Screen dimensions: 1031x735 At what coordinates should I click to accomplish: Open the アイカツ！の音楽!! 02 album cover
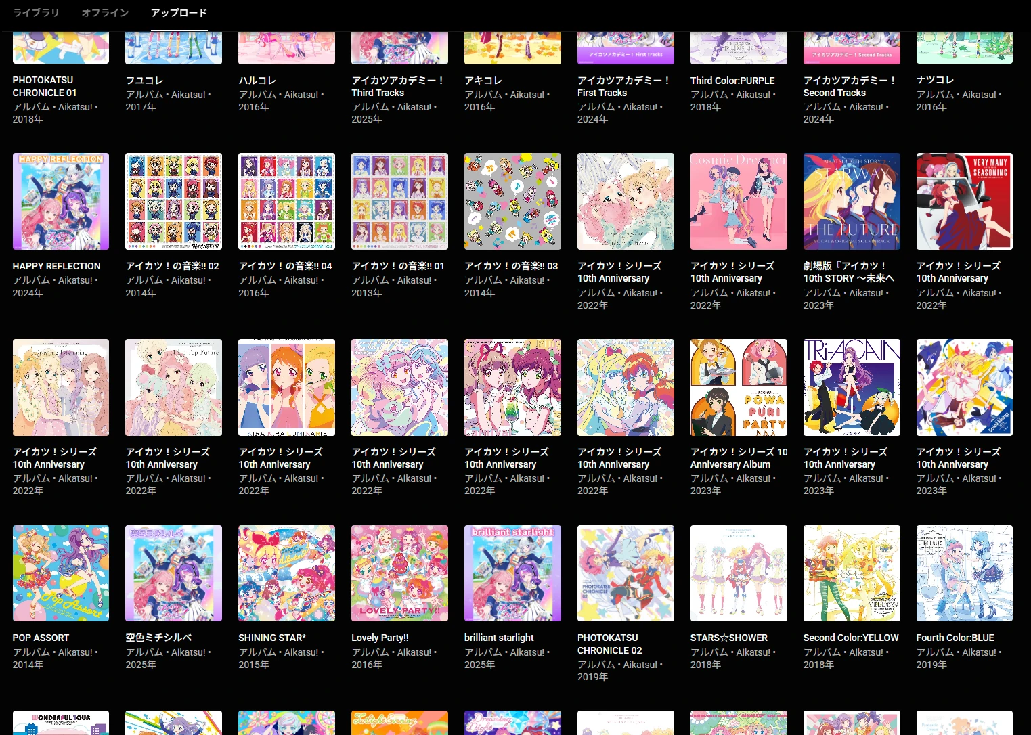173,202
